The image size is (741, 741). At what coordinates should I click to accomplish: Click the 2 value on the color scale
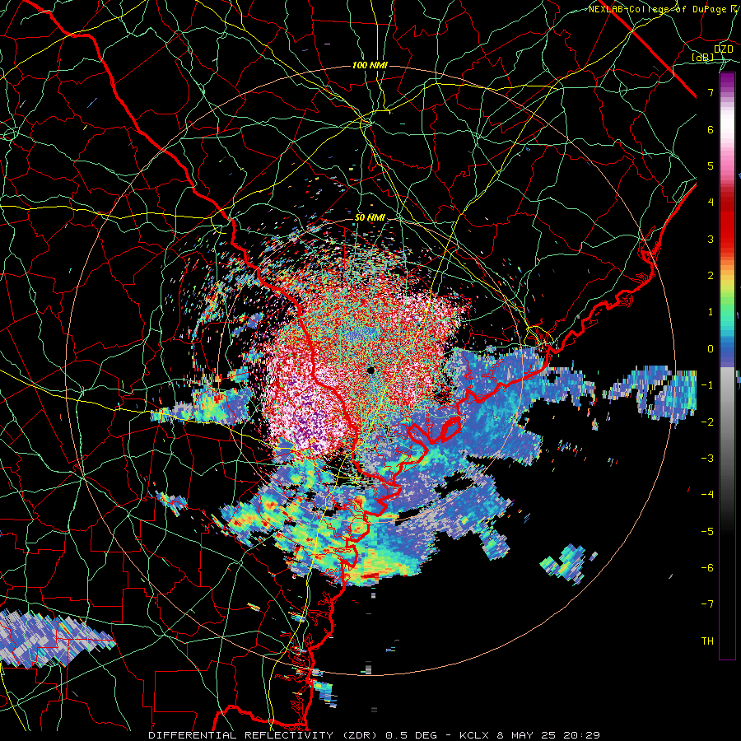click(x=711, y=276)
